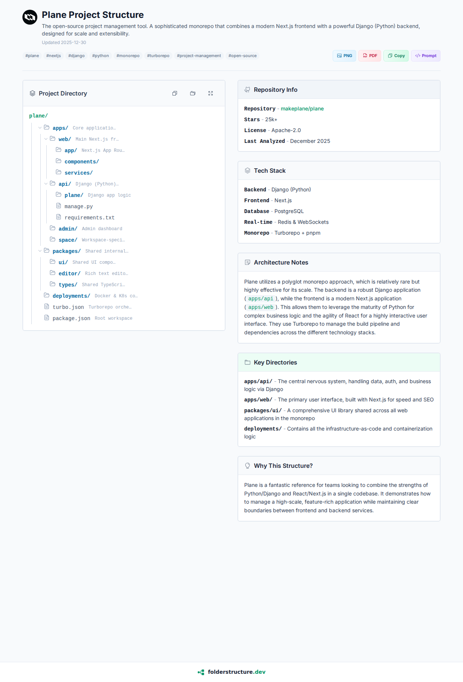Screen dimensions: 463x682
Task: Select requirements.txt in the tree
Action: click(89, 218)
